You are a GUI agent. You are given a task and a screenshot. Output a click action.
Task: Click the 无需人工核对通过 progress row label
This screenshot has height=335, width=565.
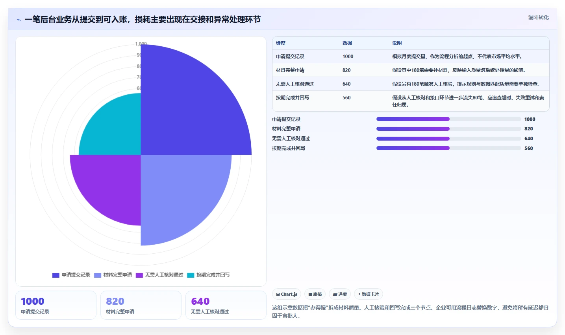tap(291, 139)
